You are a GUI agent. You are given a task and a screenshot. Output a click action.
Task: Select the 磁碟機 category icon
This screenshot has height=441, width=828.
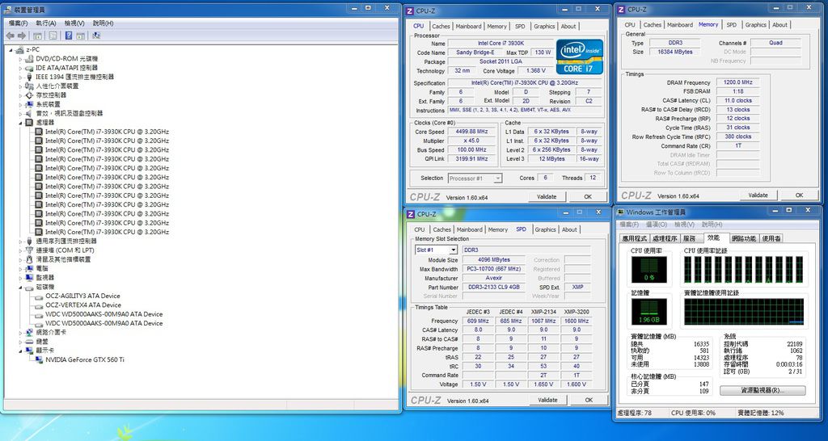[x=30, y=287]
